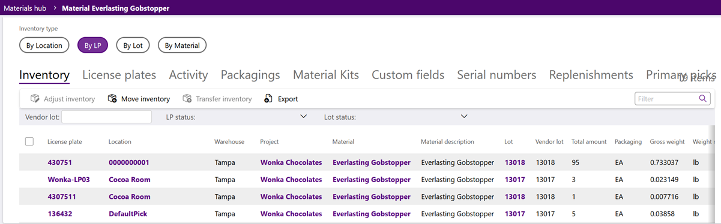
Task: Sort by Location column header
Action: [x=120, y=142]
